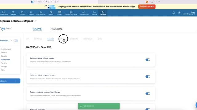Switch to the МОЙСКЛАД tab
The width and height of the screenshot is (197, 110).
click(x=57, y=29)
